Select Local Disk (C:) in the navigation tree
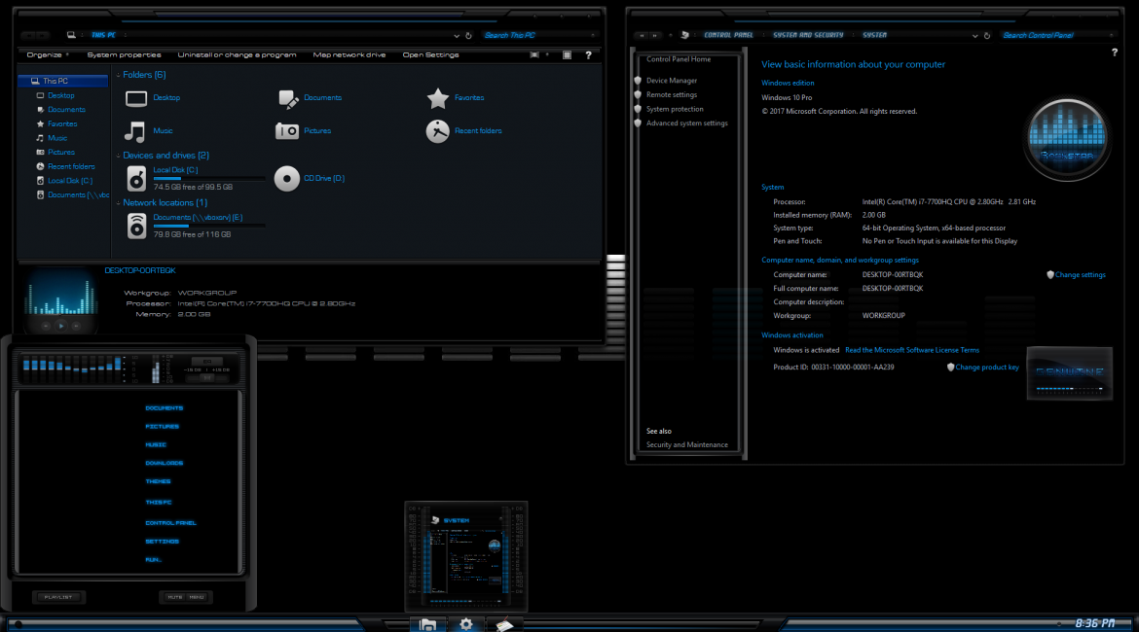This screenshot has width=1139, height=632. (x=70, y=181)
